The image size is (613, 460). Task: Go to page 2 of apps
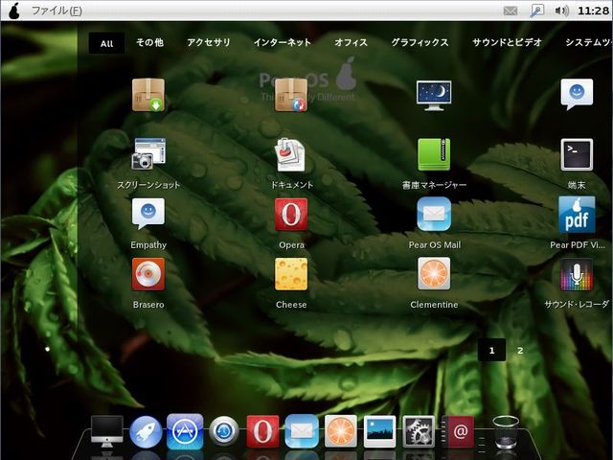pyautogui.click(x=520, y=350)
